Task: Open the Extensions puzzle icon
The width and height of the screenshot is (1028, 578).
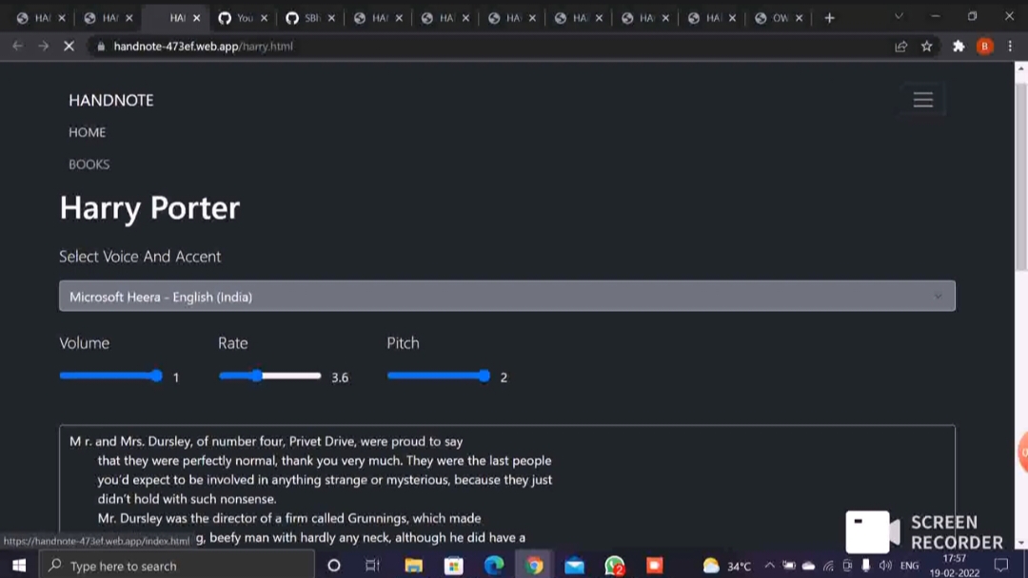Action: pos(959,47)
